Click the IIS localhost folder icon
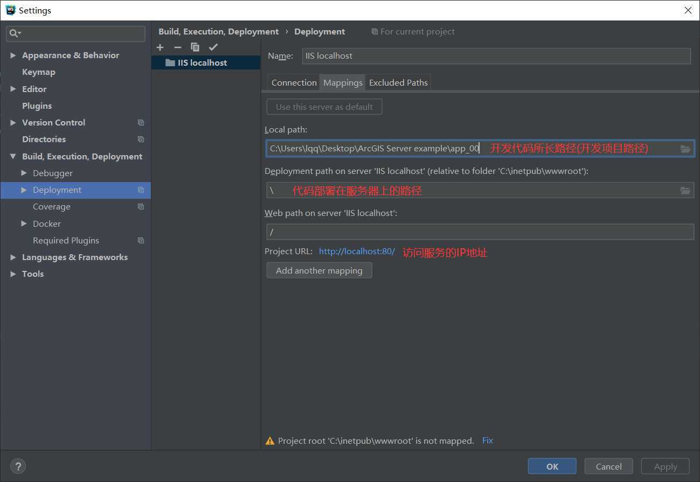The image size is (700, 482). tap(170, 63)
